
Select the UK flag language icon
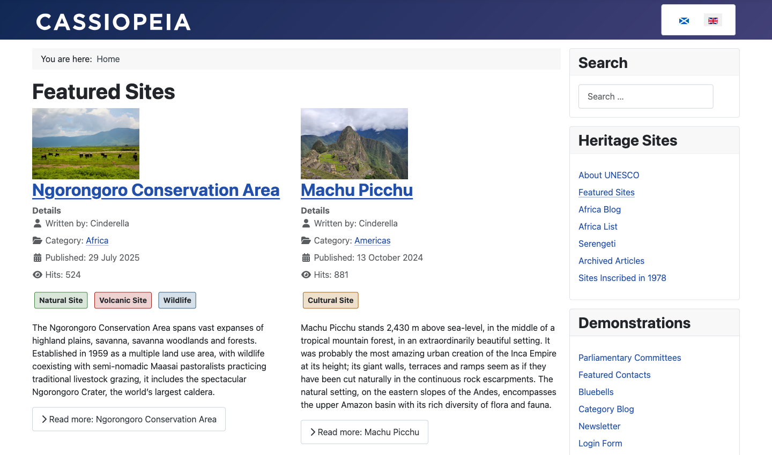click(x=713, y=21)
